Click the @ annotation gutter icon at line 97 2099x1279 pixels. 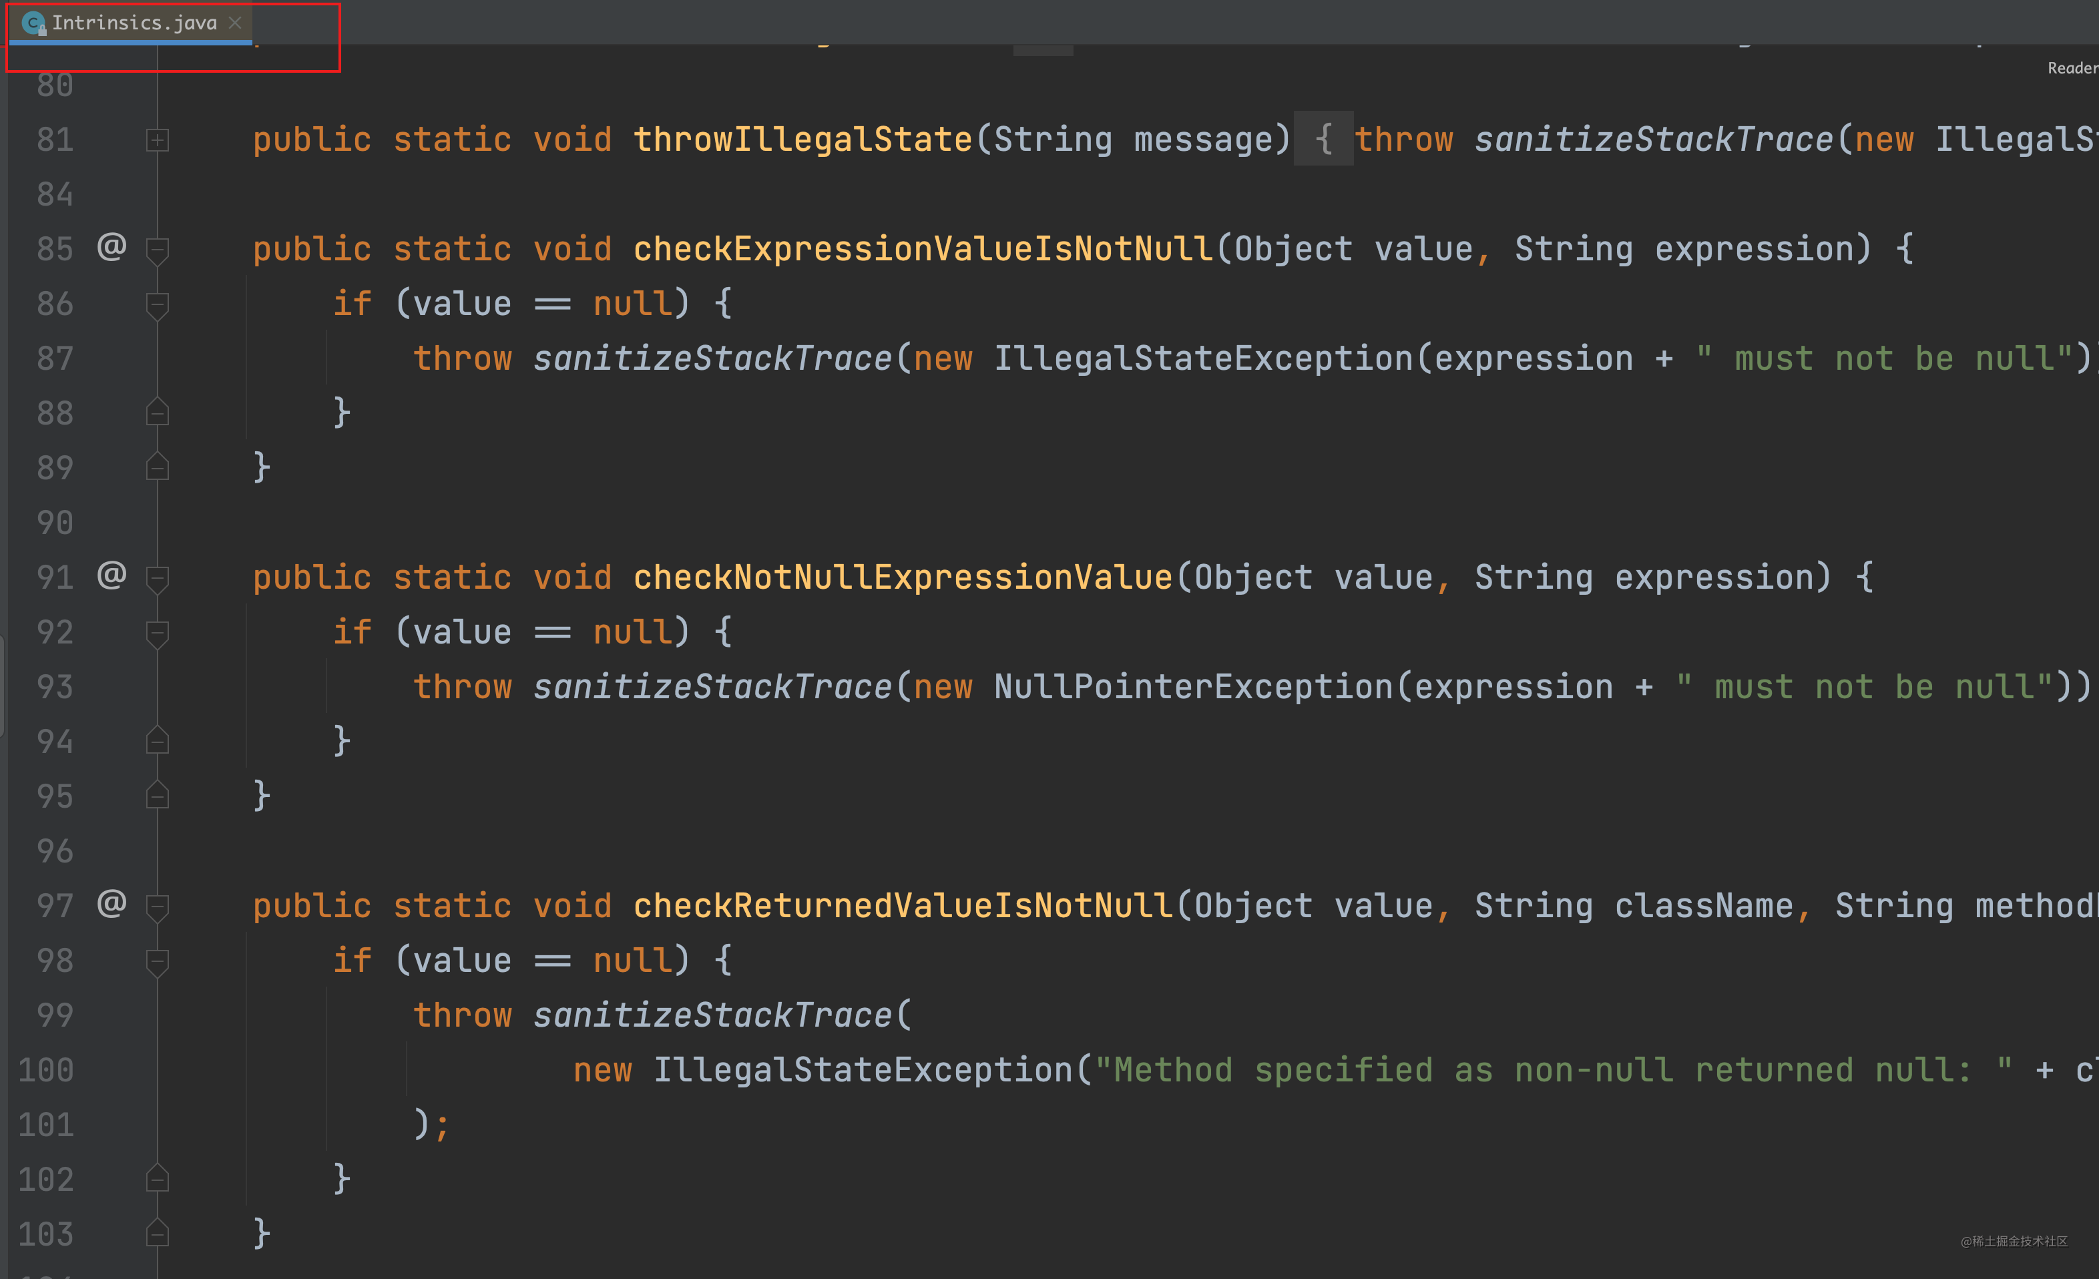coord(111,903)
